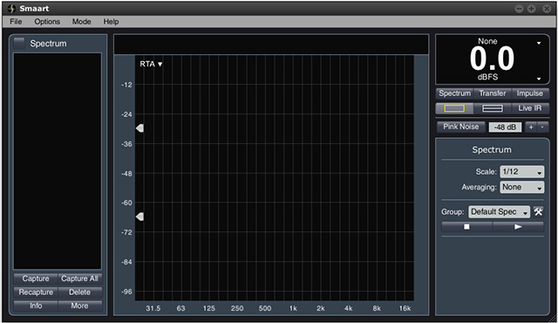Switch to Spectrum measurement mode button
This screenshot has height=323, width=558.
click(x=455, y=93)
